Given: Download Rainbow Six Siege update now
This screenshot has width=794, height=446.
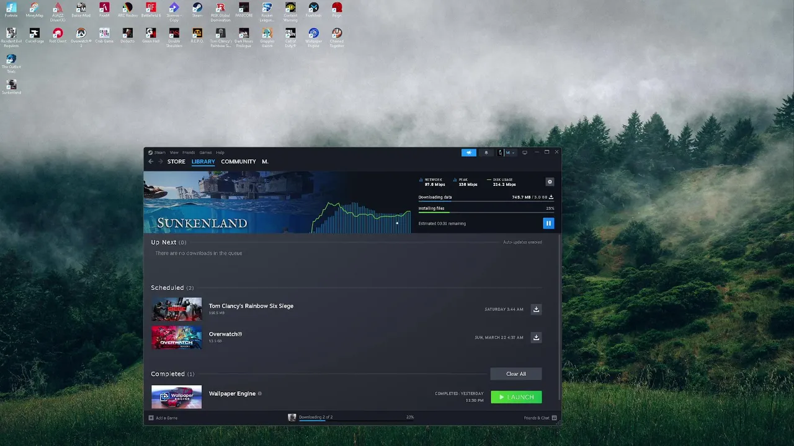Looking at the screenshot, I should pos(537,309).
